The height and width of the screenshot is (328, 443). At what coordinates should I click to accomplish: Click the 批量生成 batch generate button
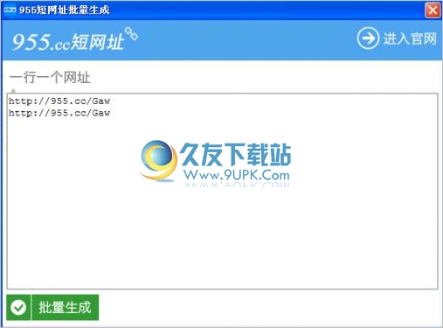point(52,307)
